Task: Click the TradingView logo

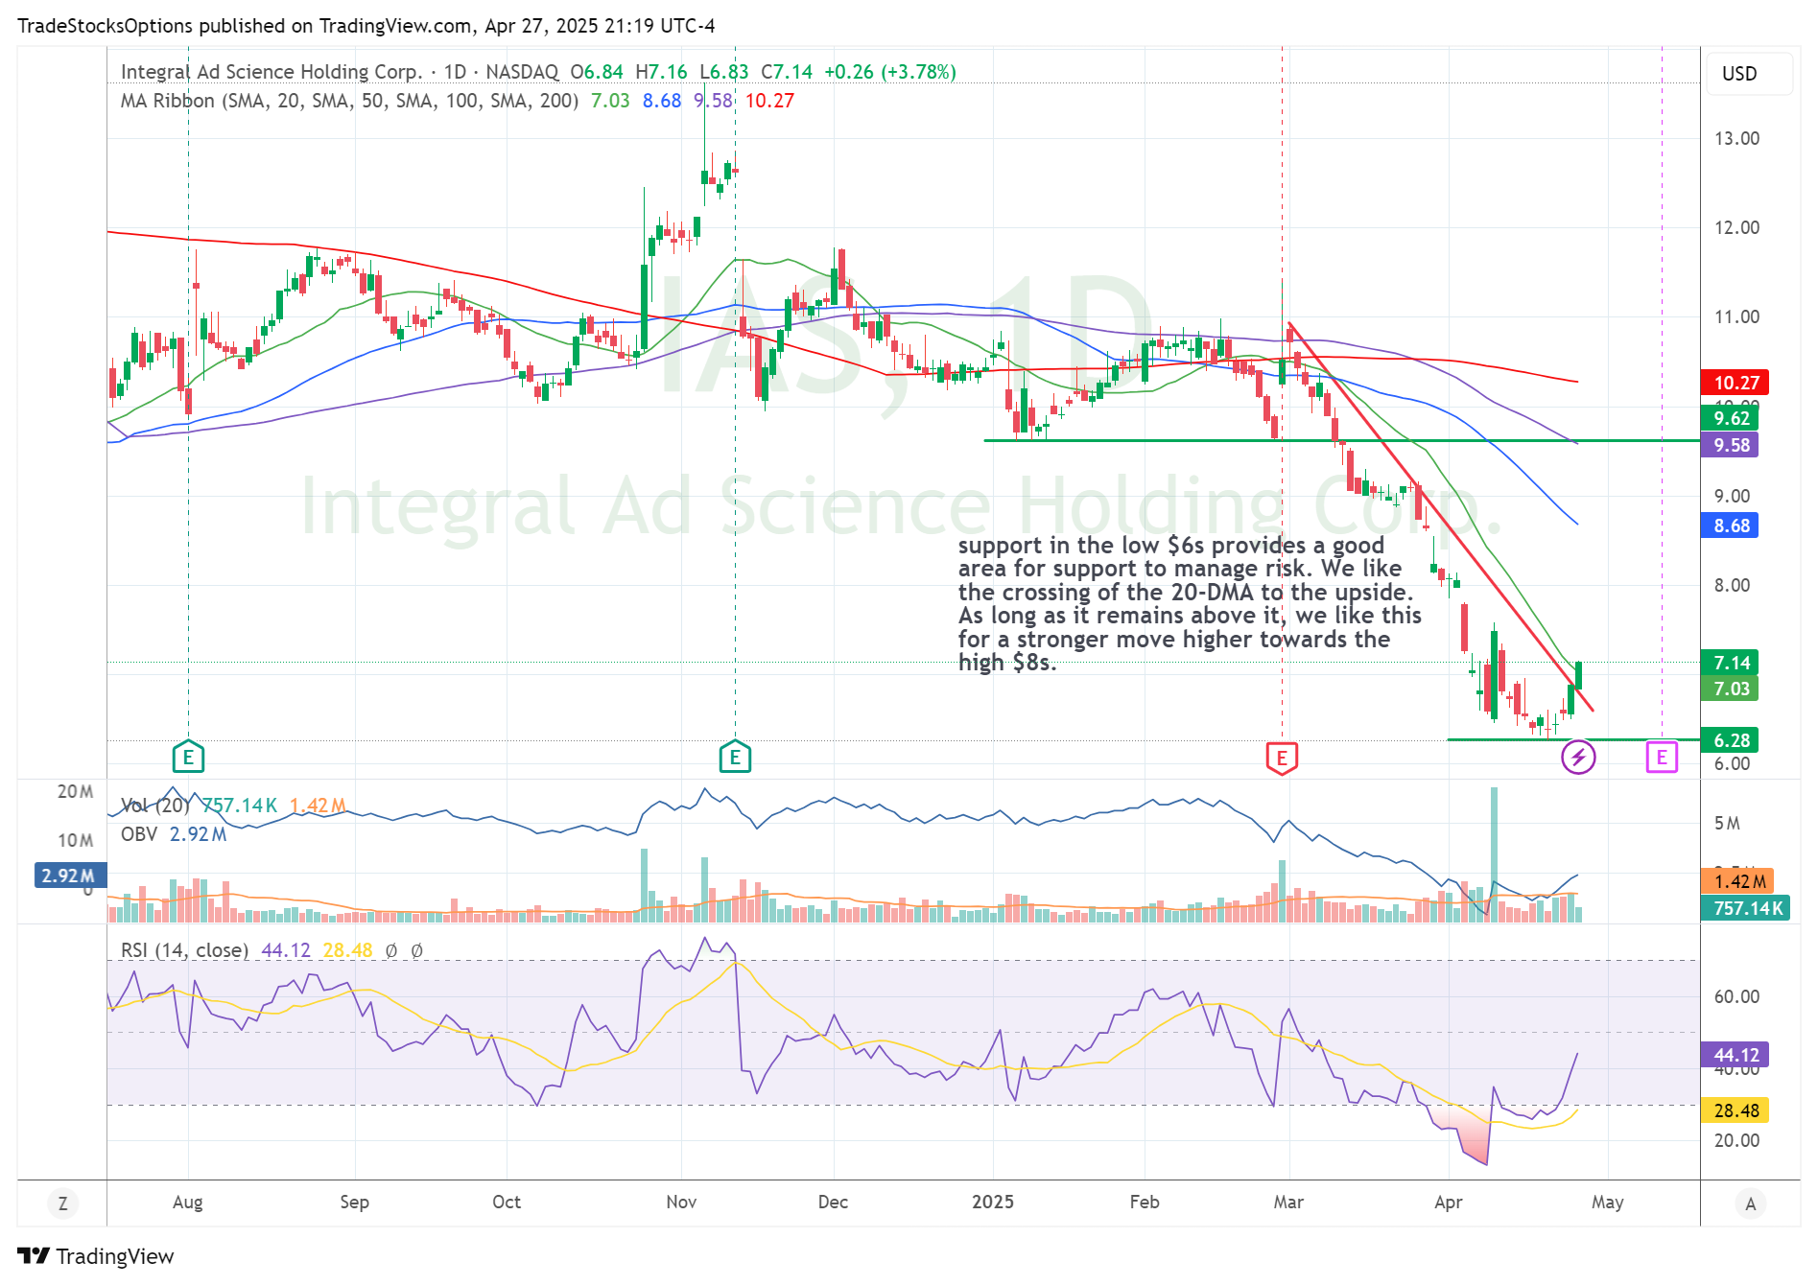Action: (96, 1256)
